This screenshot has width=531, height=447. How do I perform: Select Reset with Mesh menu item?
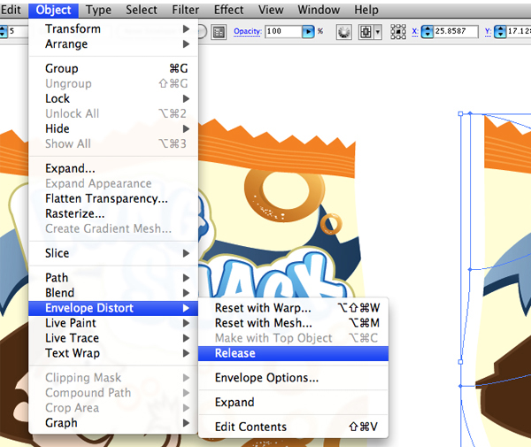(x=263, y=323)
